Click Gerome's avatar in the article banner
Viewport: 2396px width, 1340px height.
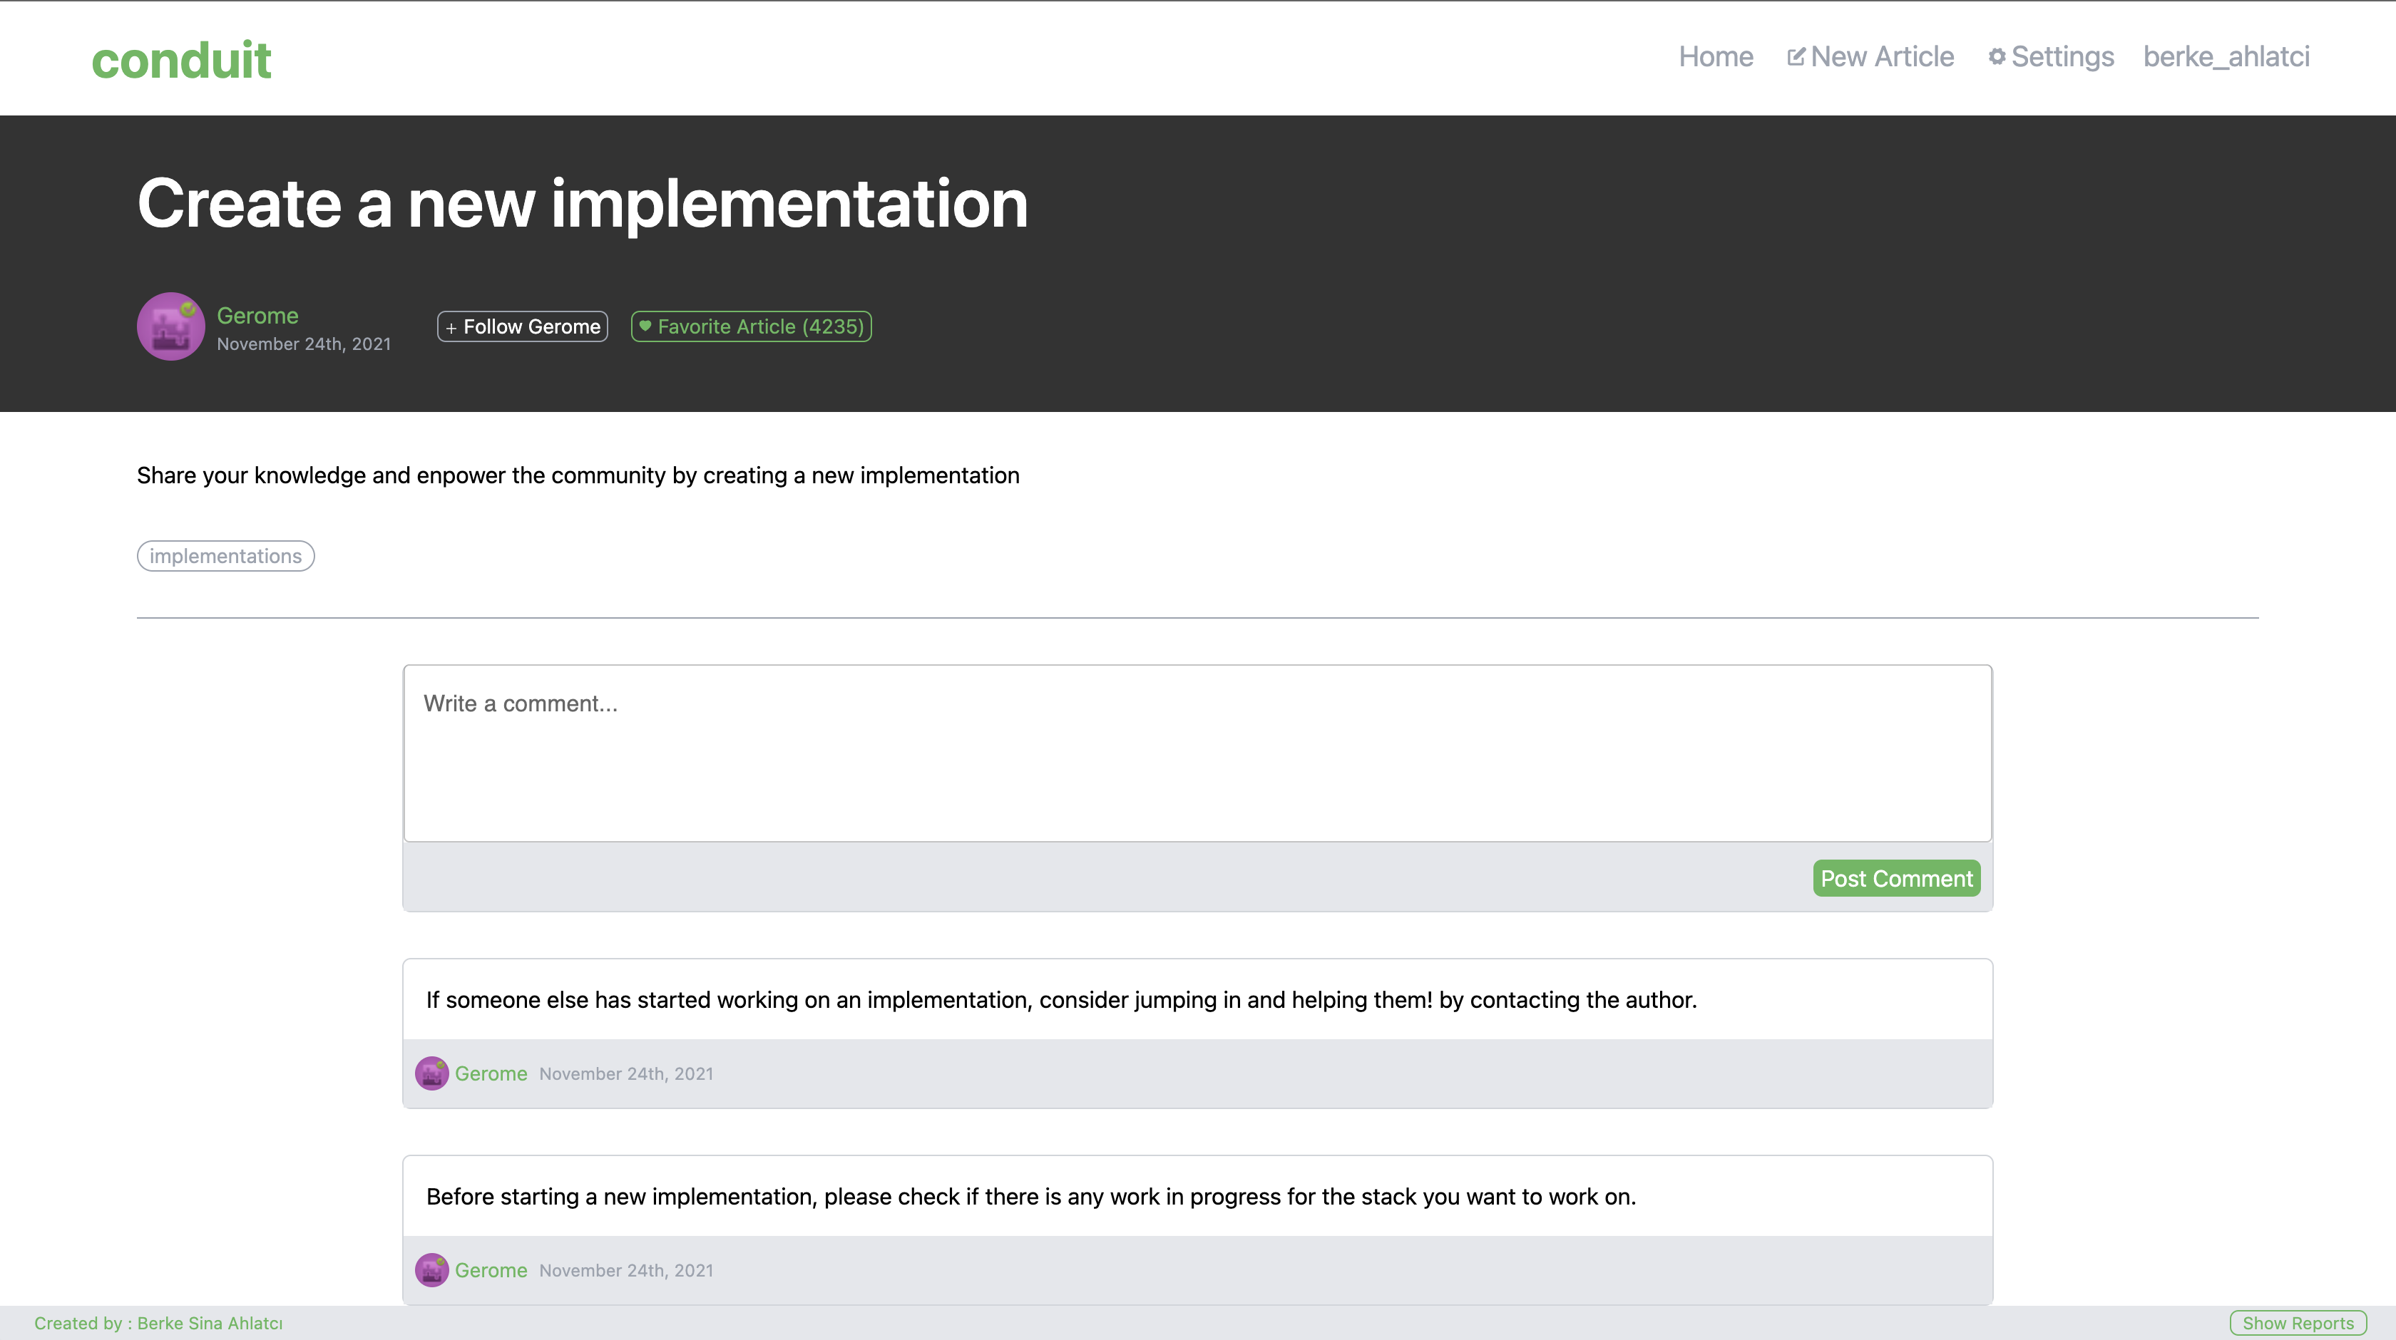[171, 326]
